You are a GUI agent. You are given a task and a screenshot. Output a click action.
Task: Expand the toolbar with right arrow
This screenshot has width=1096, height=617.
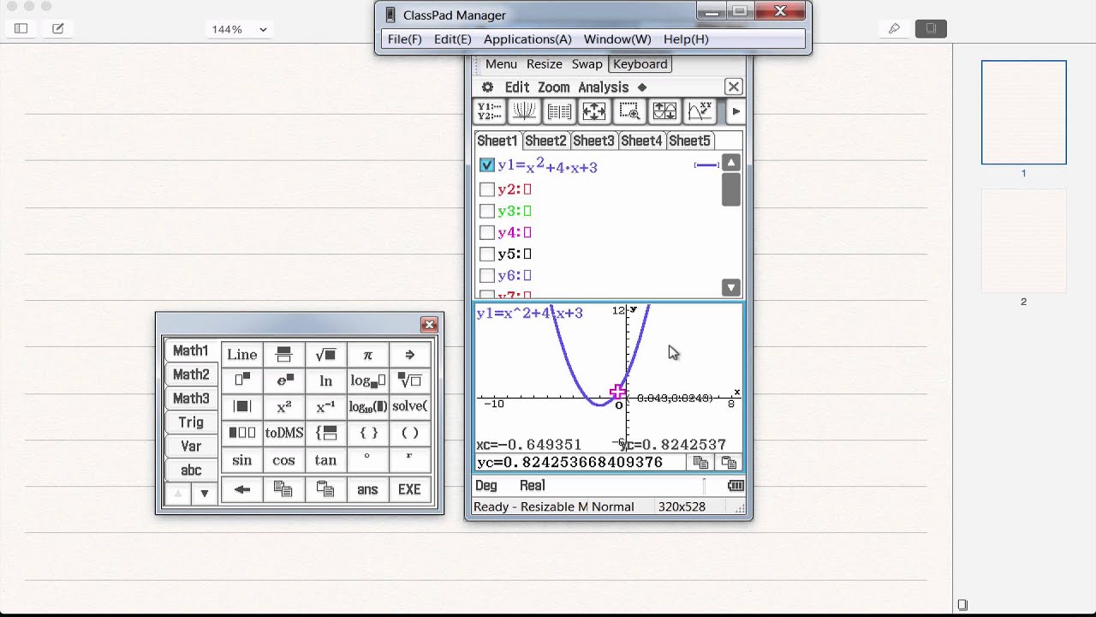pyautogui.click(x=736, y=111)
